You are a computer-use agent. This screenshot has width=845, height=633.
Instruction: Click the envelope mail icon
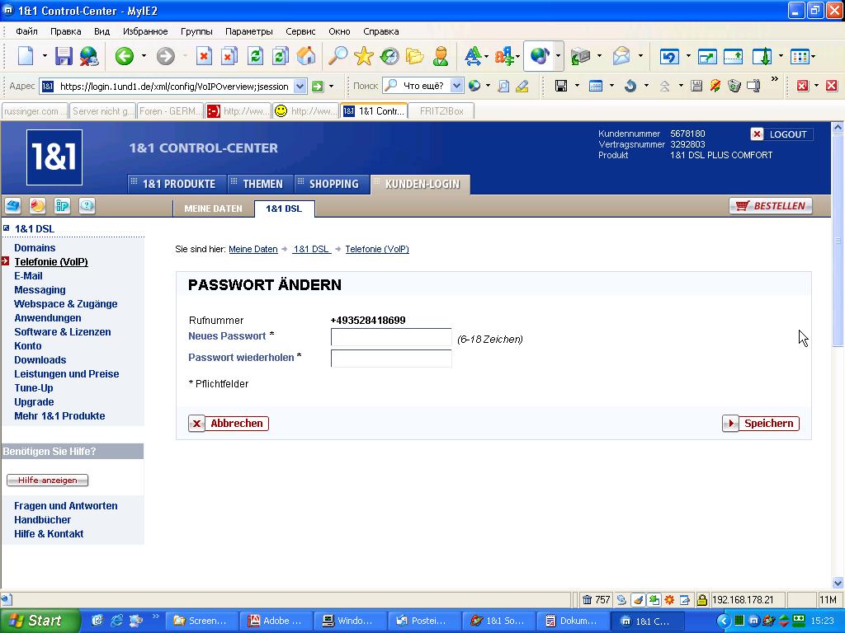point(621,56)
